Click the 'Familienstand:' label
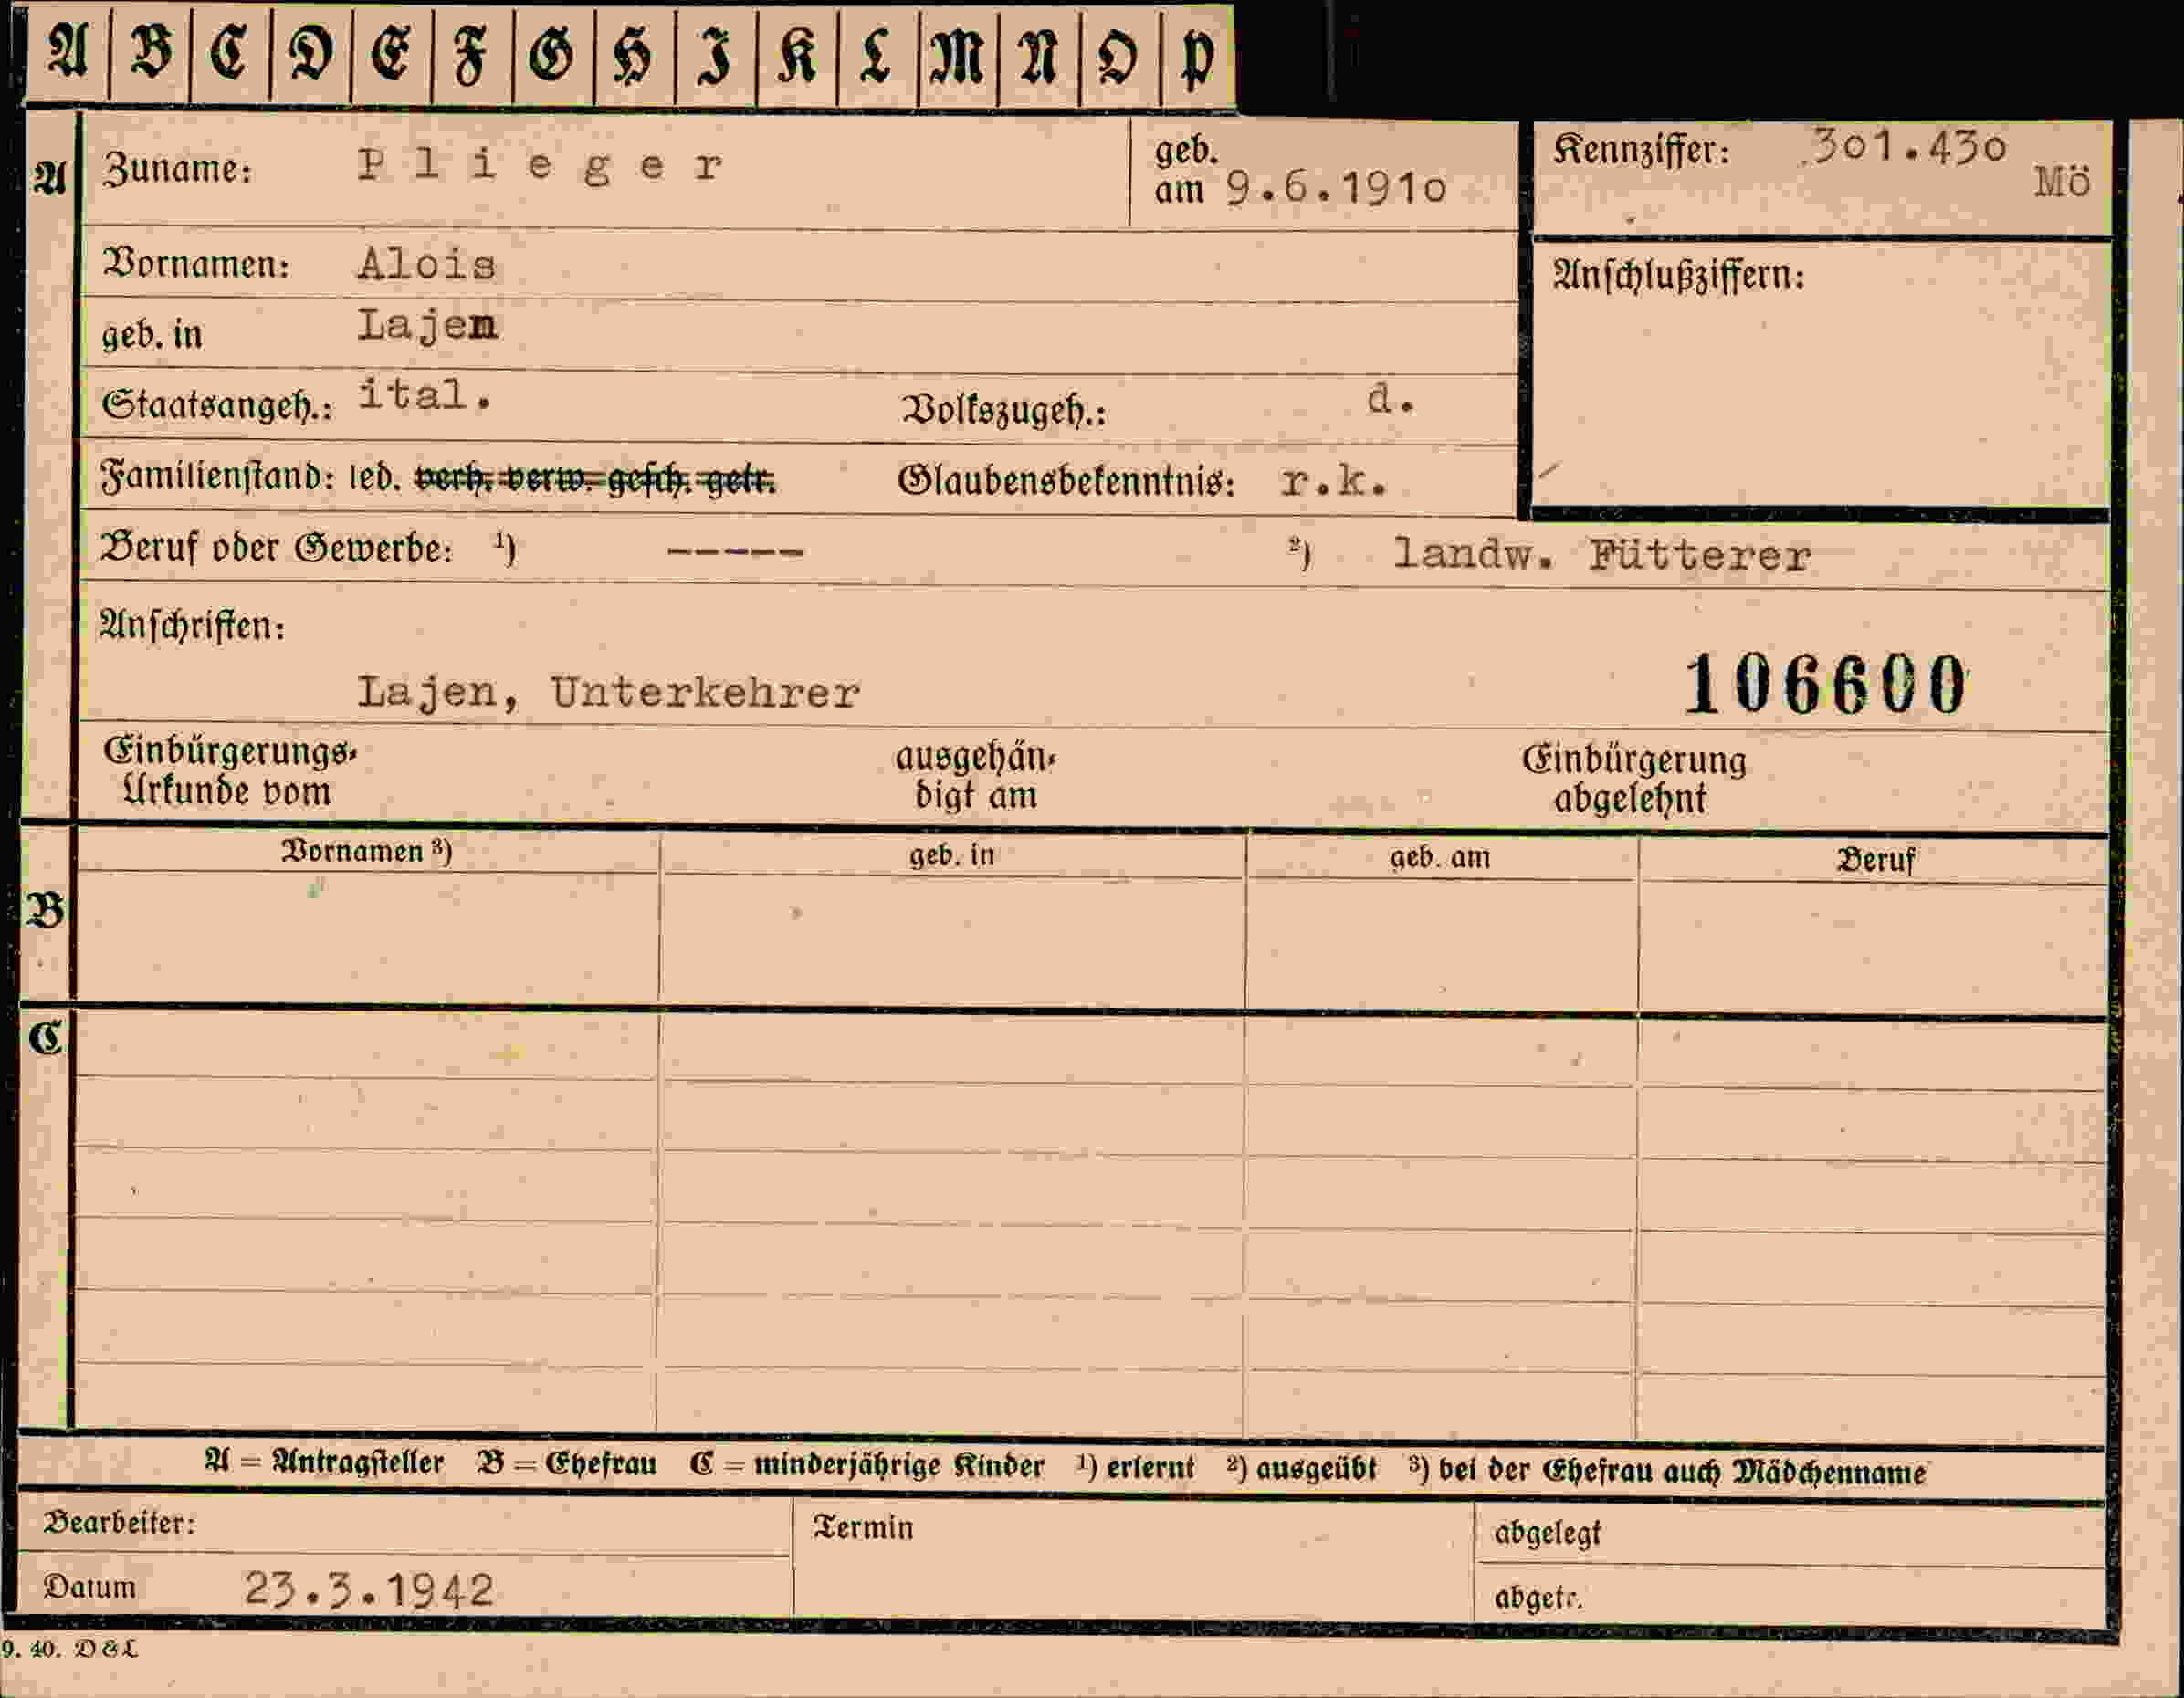This screenshot has height=1698, width=2184. (217, 476)
